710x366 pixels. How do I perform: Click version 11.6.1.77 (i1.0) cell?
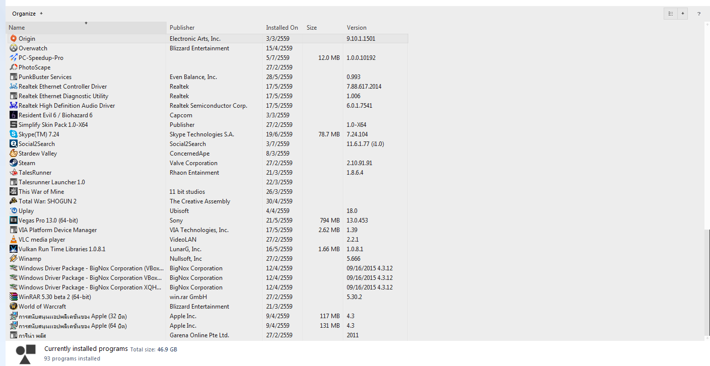(x=365, y=144)
